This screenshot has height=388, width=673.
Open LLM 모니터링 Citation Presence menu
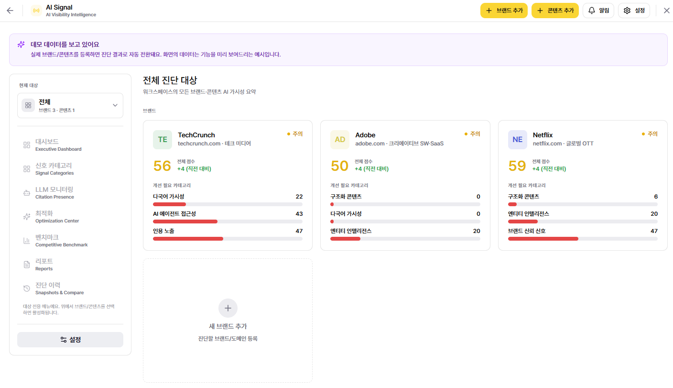coord(70,193)
